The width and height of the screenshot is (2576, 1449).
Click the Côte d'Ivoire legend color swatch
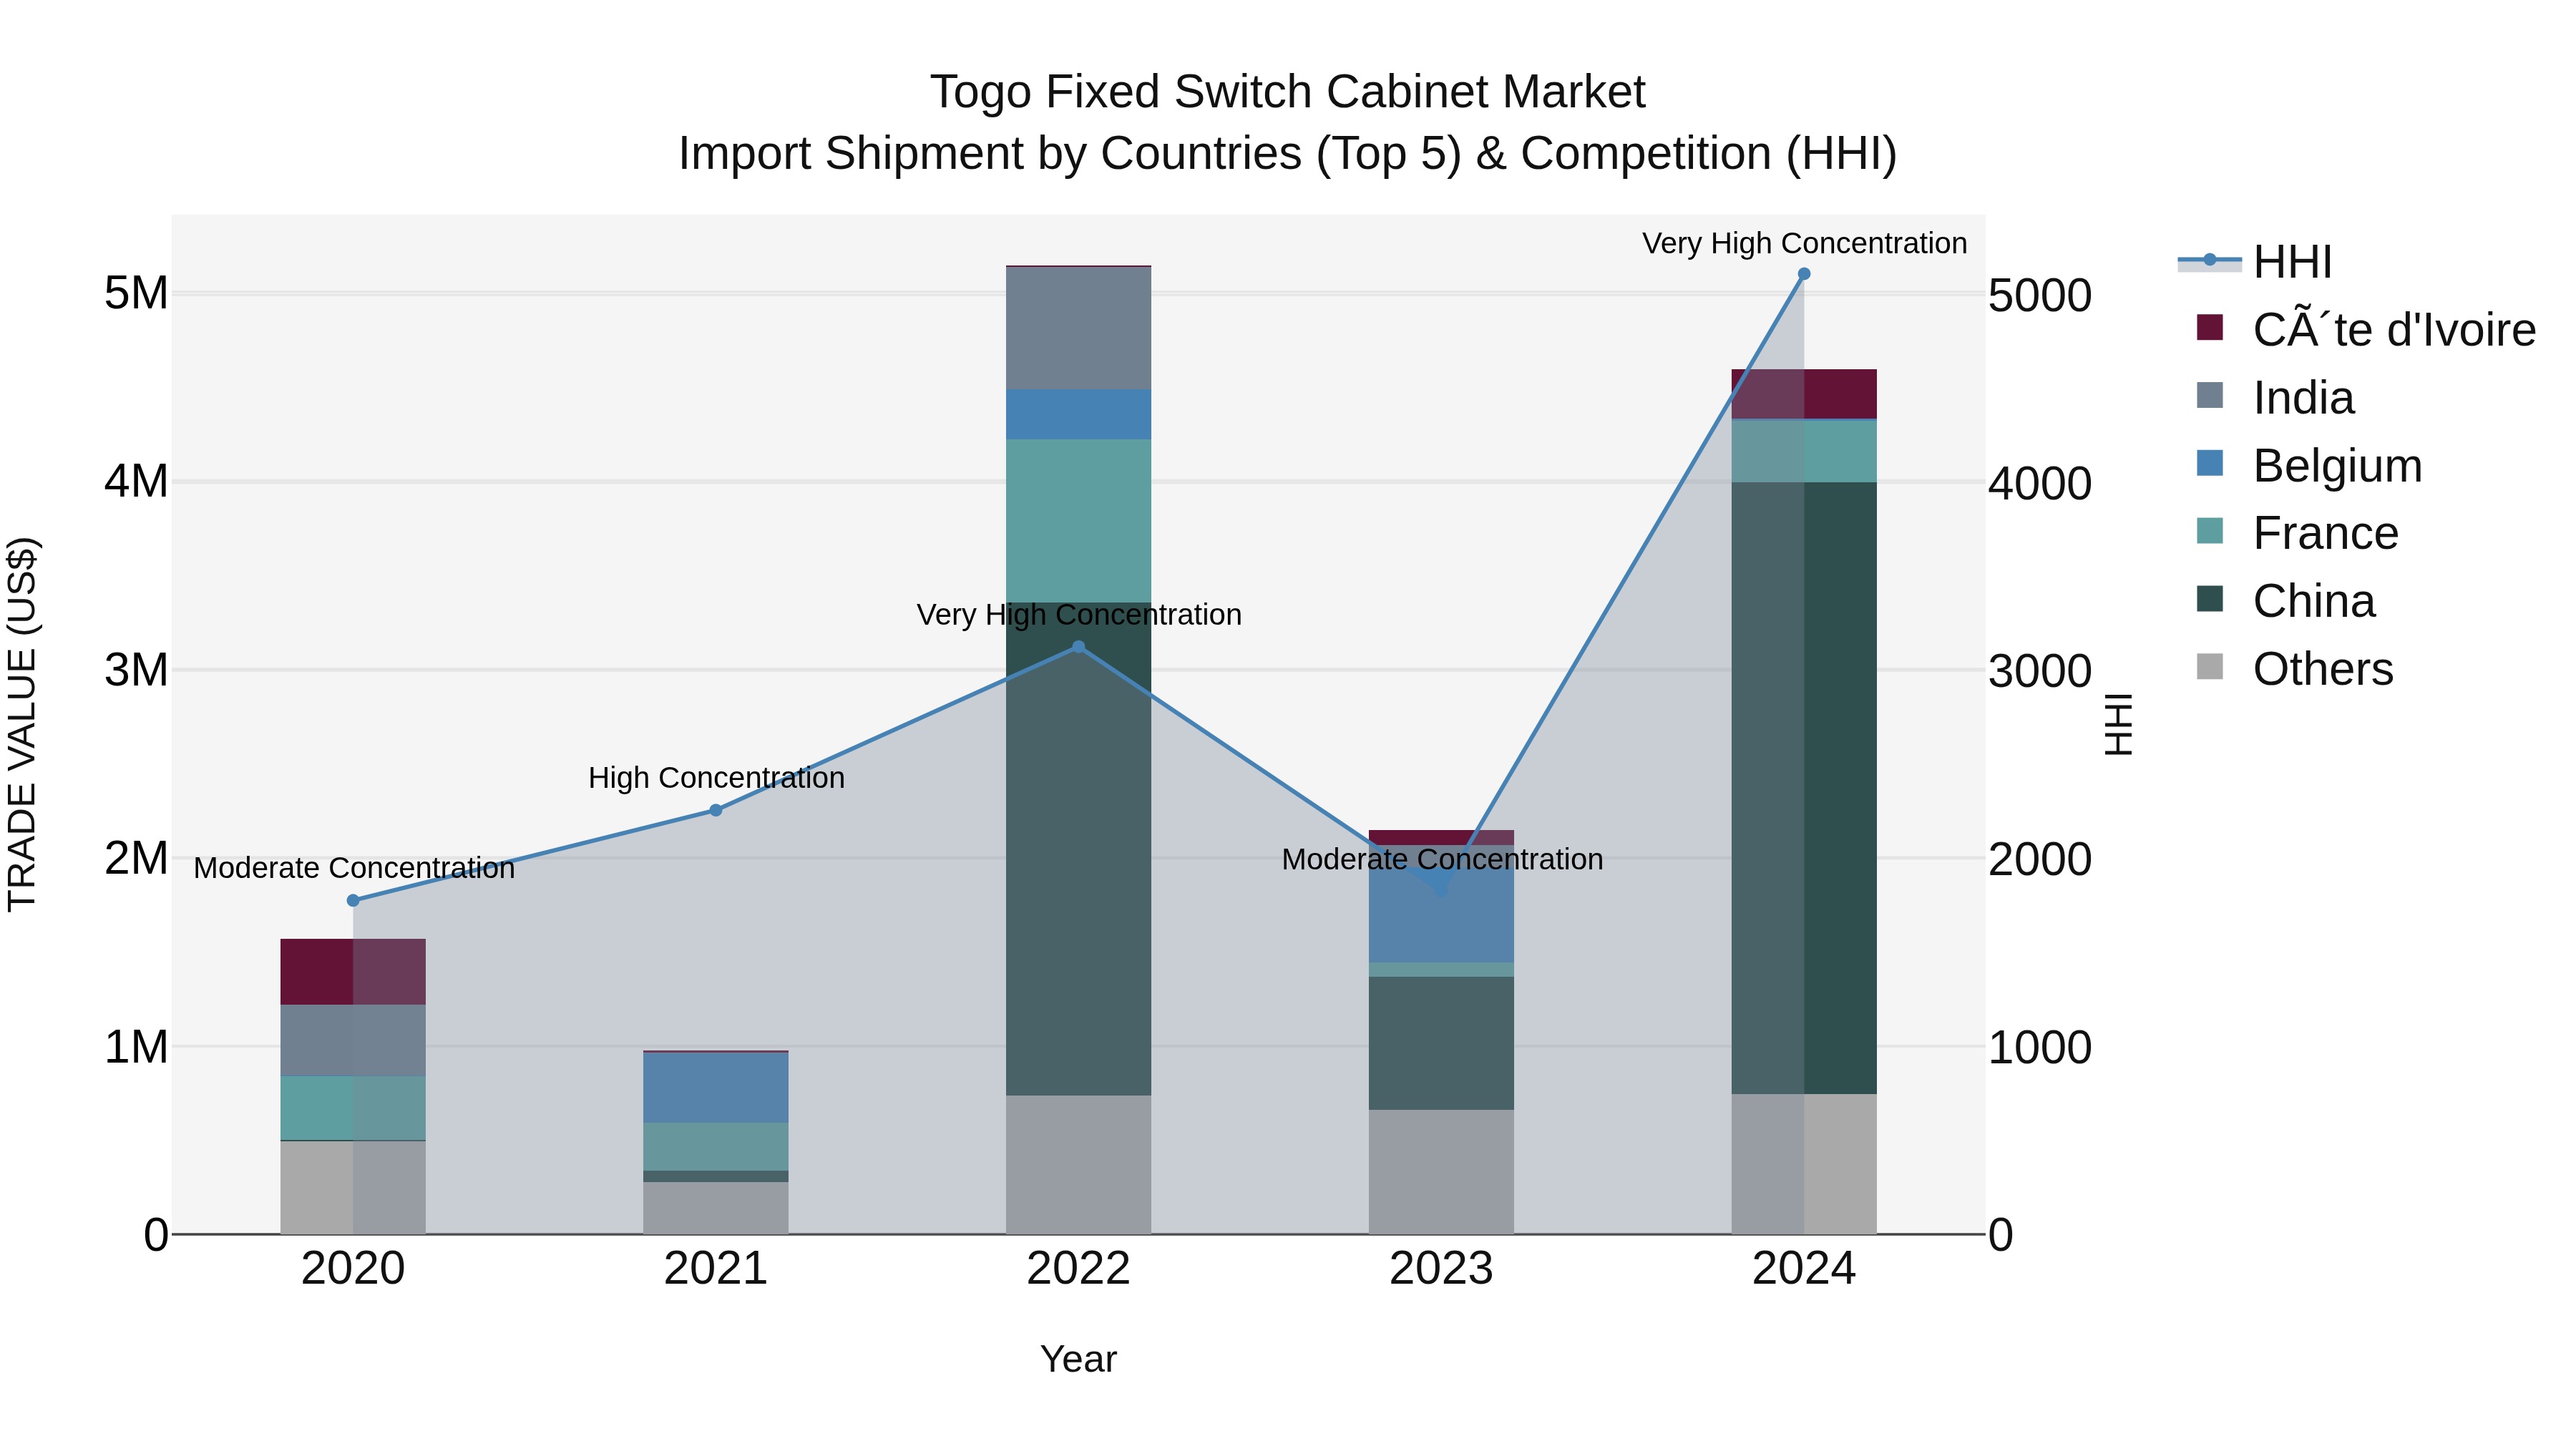pyautogui.click(x=2210, y=327)
